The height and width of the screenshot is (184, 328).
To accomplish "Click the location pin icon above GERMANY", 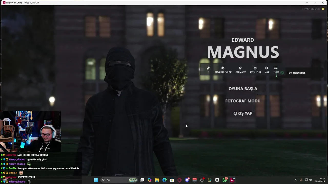I will click(x=240, y=68).
